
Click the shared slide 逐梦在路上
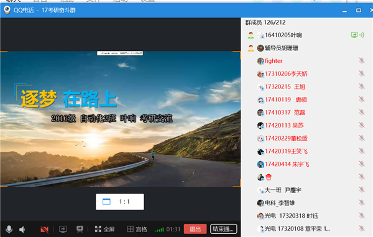click(x=121, y=119)
